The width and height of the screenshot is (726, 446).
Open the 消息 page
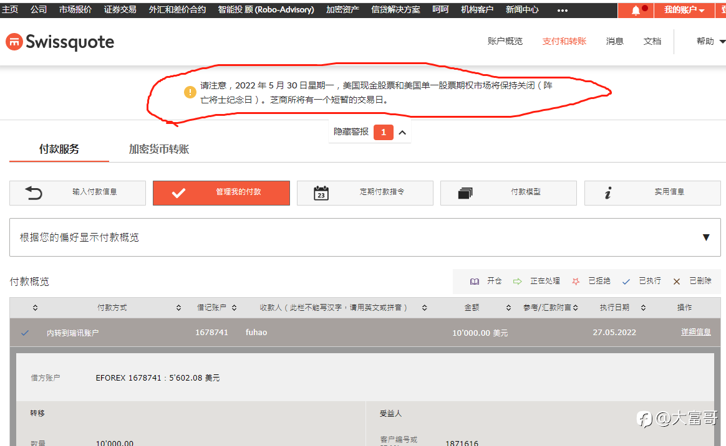[614, 41]
